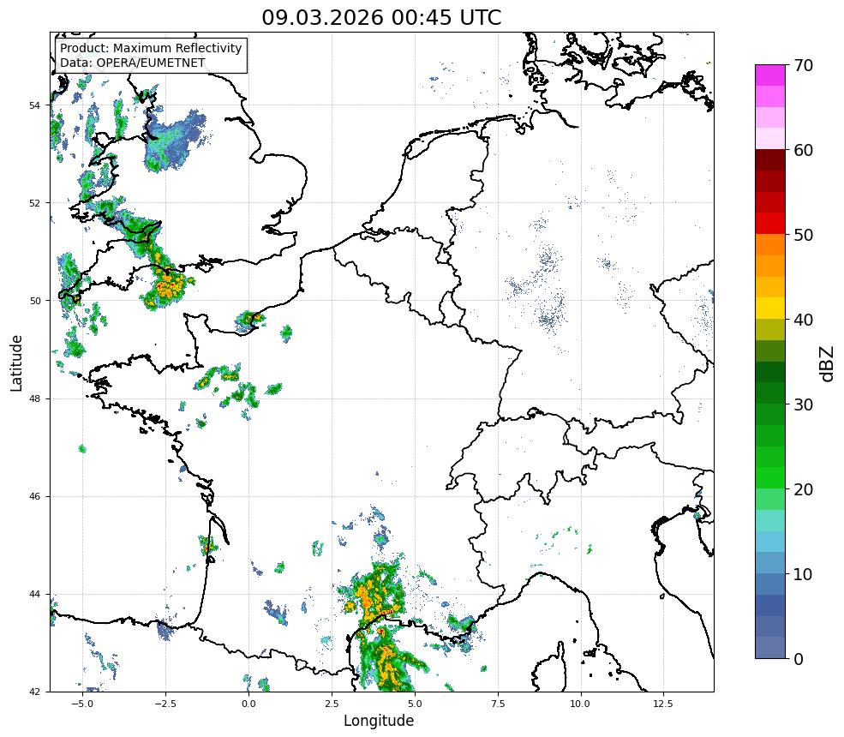Click longitude tick label "5.0"

(415, 704)
